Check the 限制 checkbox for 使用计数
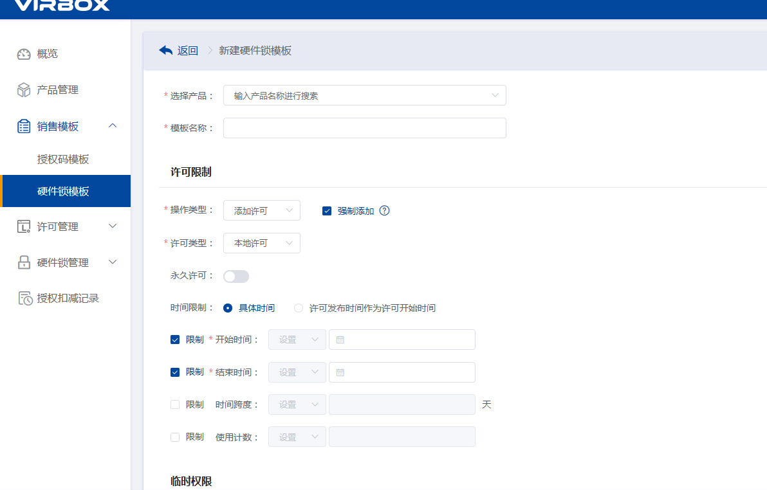767x490 pixels. click(x=174, y=437)
